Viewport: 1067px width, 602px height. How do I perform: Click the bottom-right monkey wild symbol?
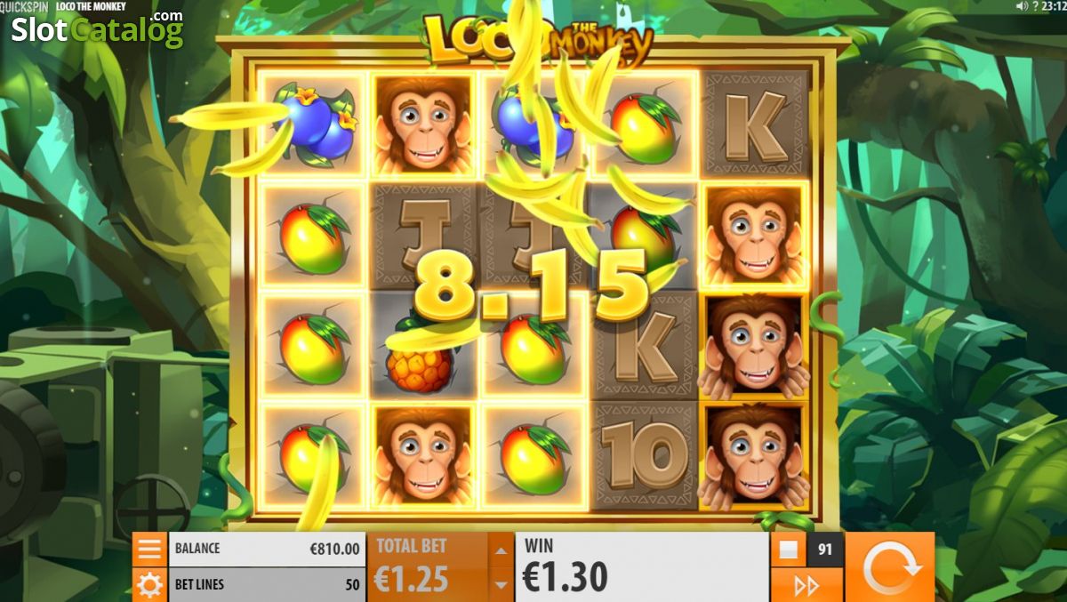(x=754, y=455)
